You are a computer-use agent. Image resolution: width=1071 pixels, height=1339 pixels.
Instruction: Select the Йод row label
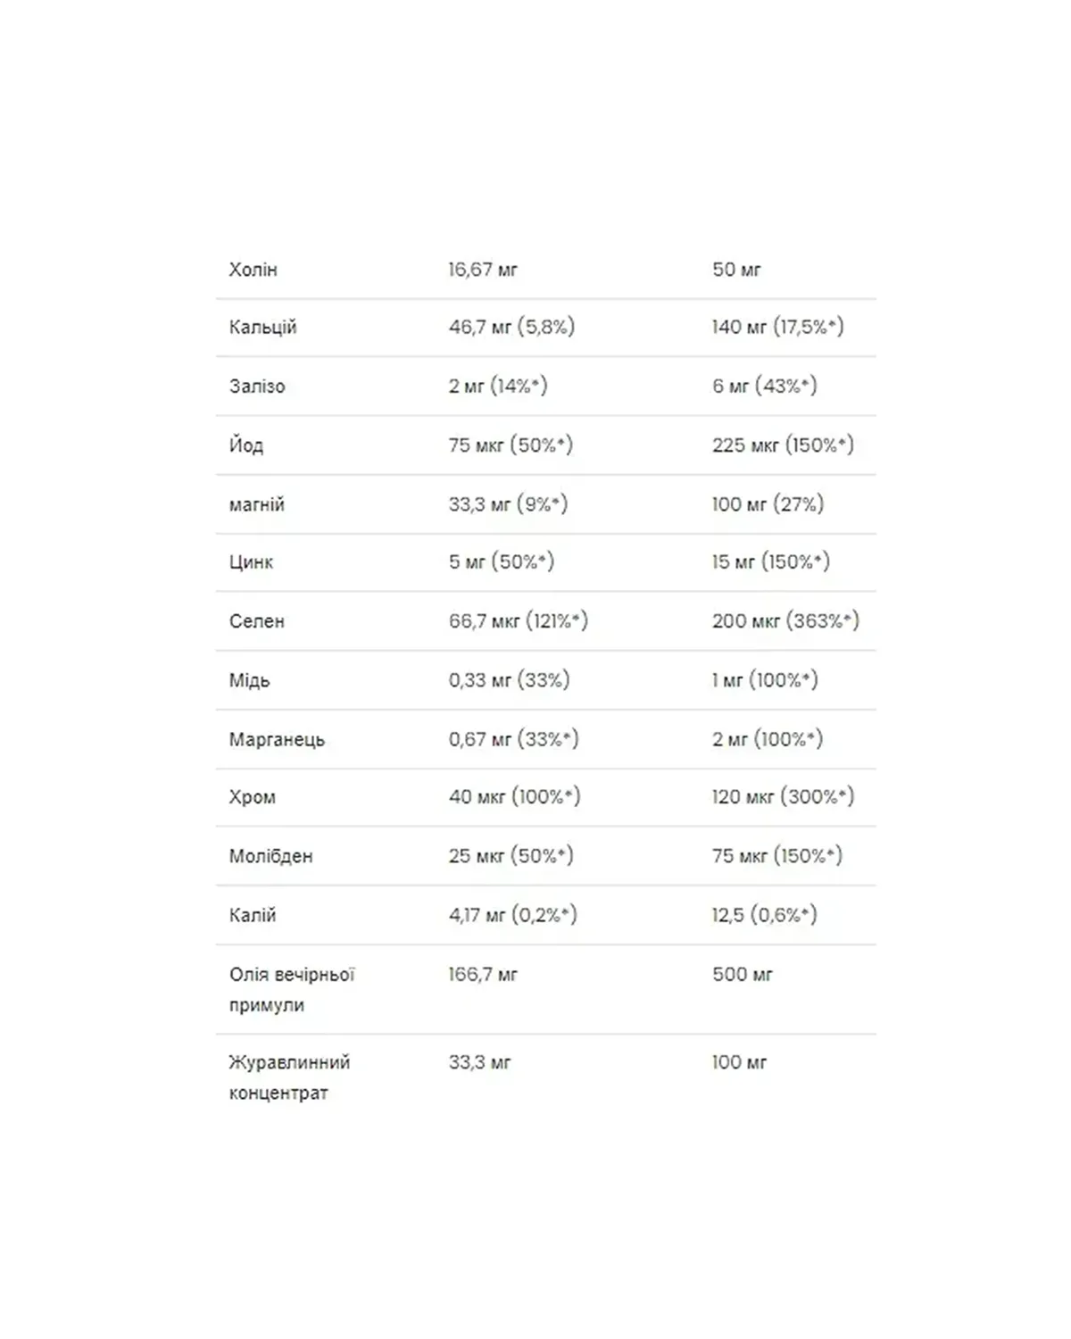246,445
